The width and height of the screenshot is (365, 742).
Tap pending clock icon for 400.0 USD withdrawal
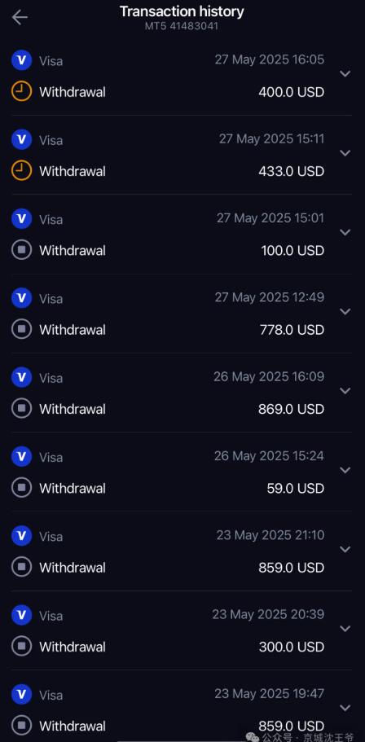[x=21, y=91]
